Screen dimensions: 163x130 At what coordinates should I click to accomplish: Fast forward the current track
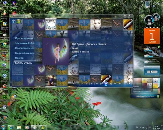click(115, 84)
